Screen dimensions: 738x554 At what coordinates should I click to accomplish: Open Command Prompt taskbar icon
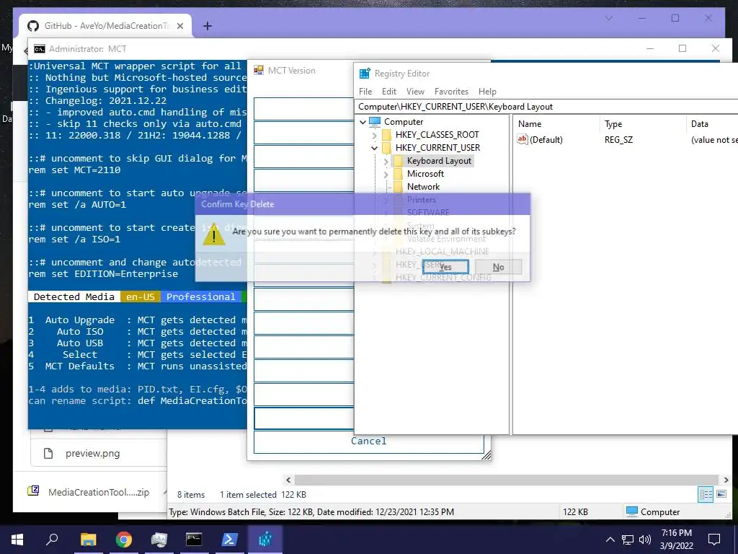(194, 540)
